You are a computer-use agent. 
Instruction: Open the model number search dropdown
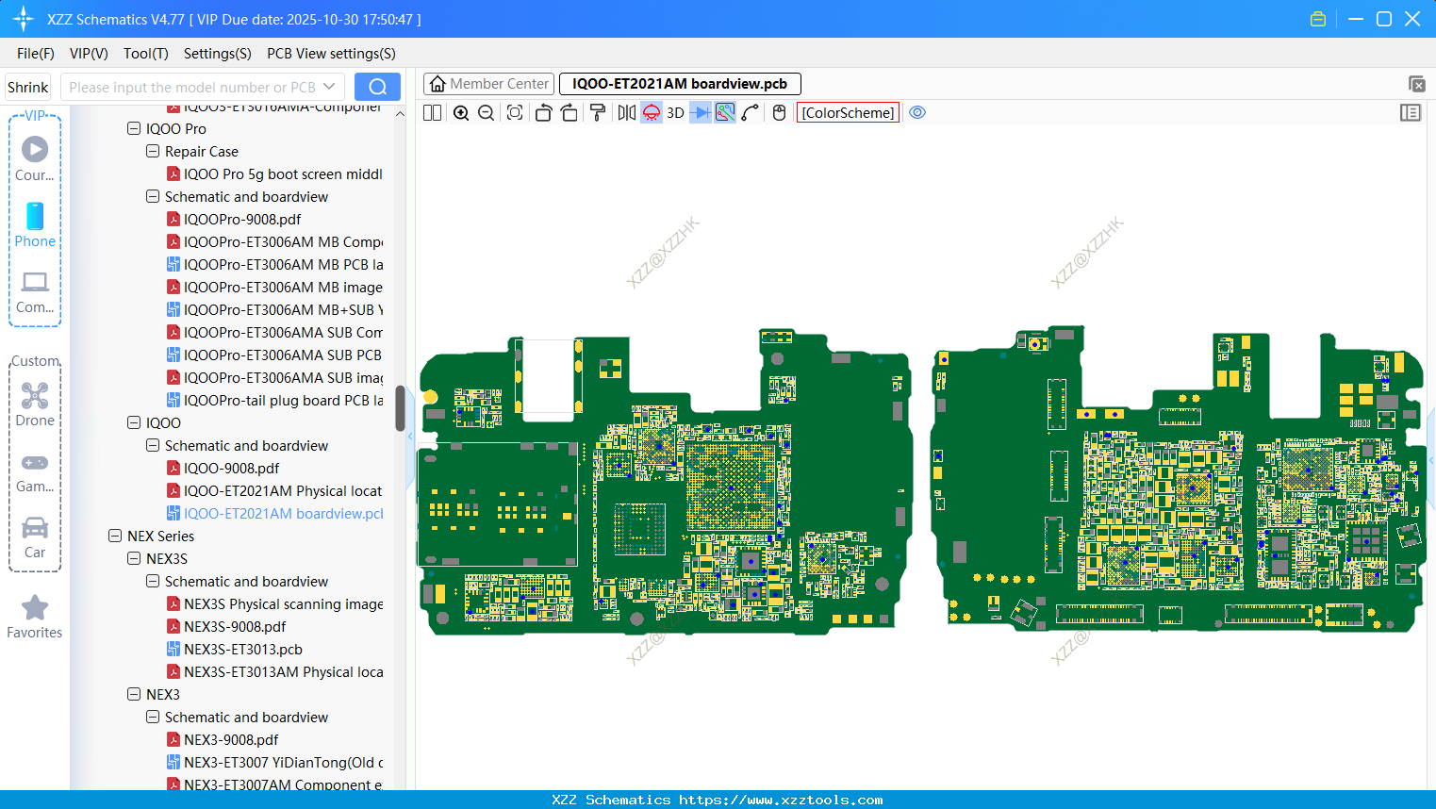pyautogui.click(x=329, y=87)
